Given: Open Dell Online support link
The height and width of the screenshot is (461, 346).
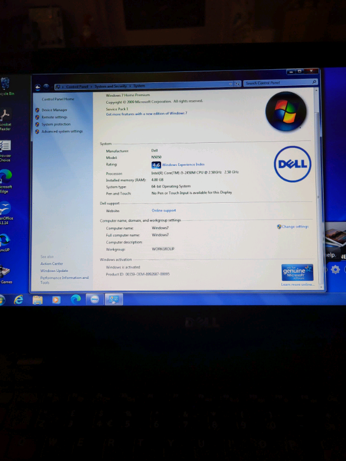Looking at the screenshot, I should point(164,210).
